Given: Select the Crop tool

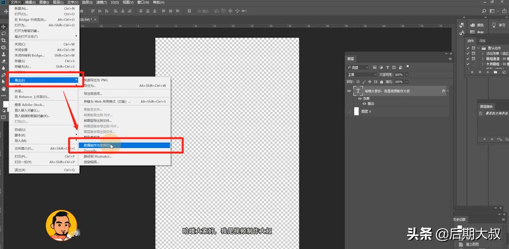Looking at the screenshot, I should (x=4, y=40).
